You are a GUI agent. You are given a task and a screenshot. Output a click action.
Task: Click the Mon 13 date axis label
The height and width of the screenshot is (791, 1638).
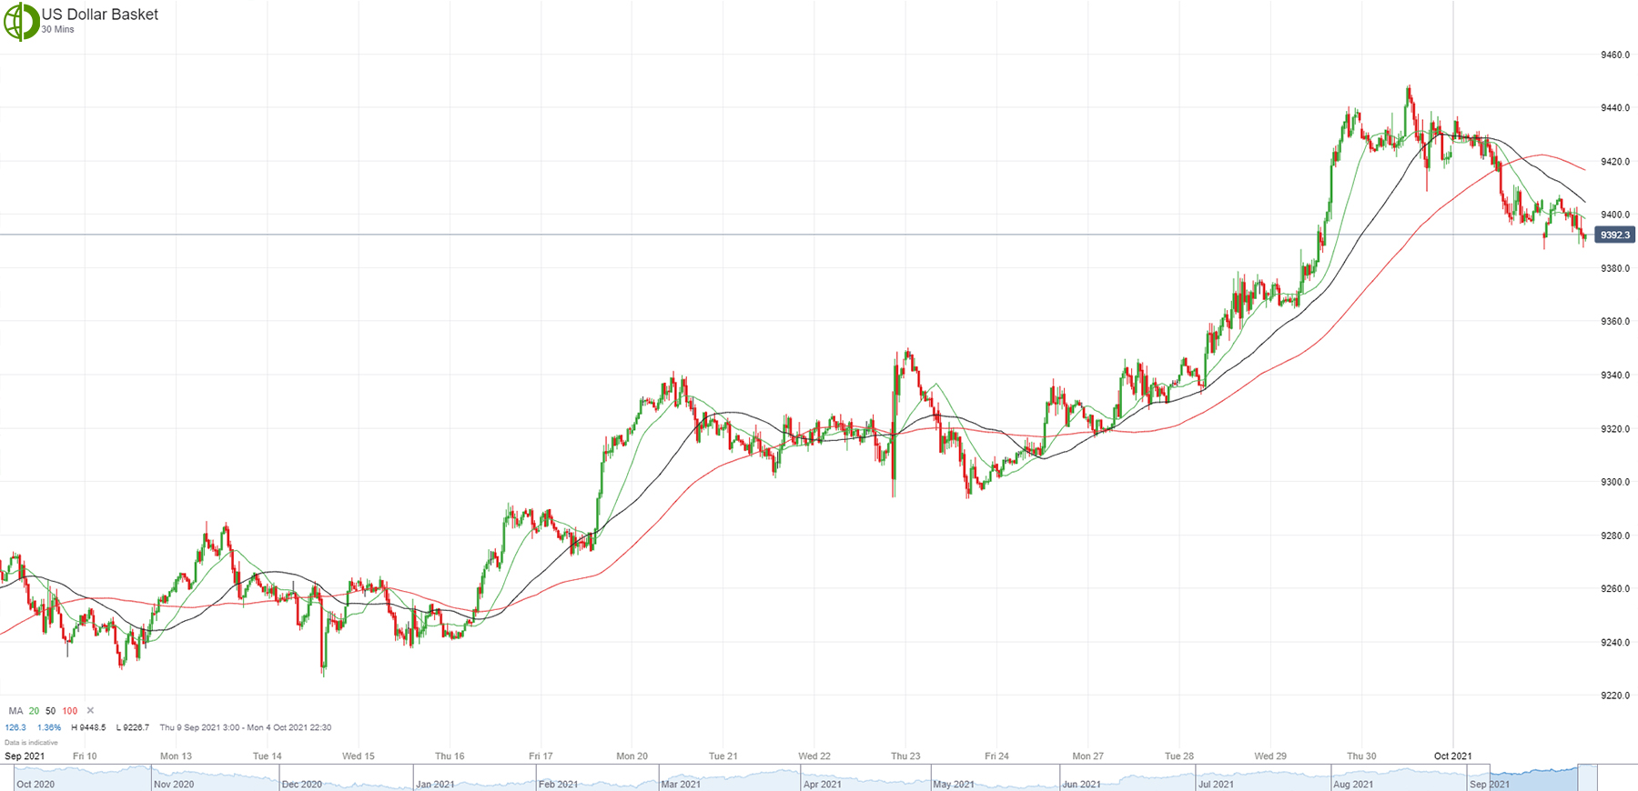(176, 756)
